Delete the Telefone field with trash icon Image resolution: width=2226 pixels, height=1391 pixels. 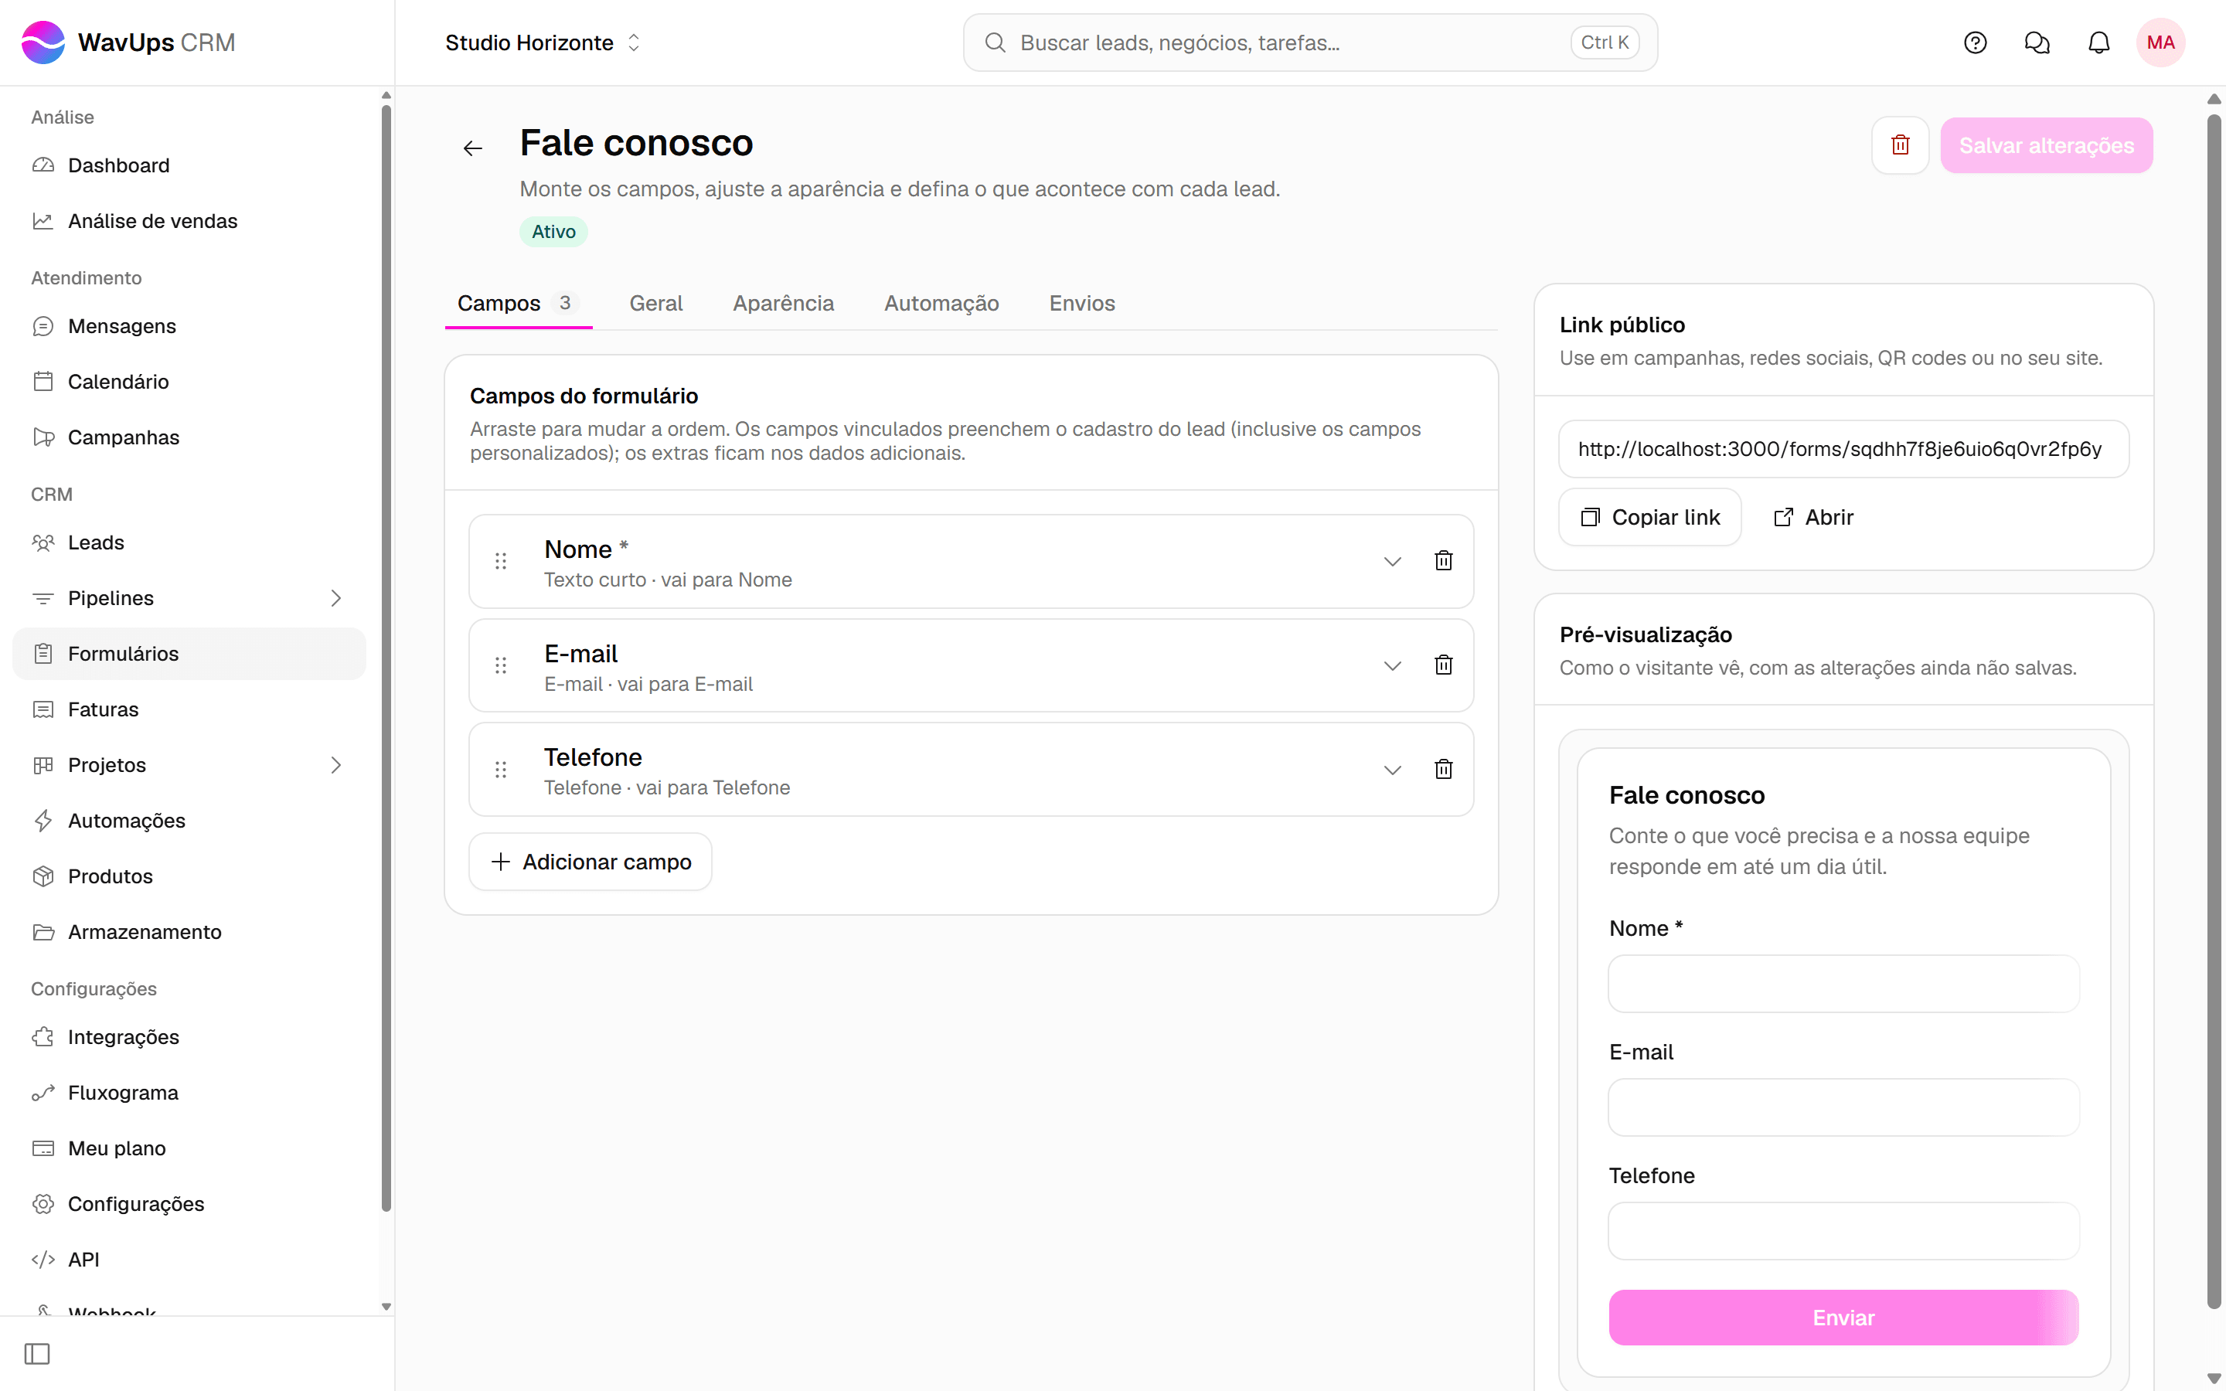coord(1443,769)
